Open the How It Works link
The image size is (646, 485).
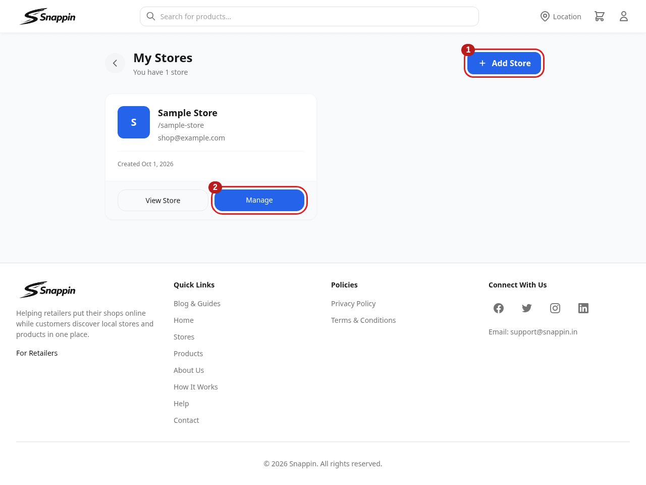pyautogui.click(x=196, y=387)
